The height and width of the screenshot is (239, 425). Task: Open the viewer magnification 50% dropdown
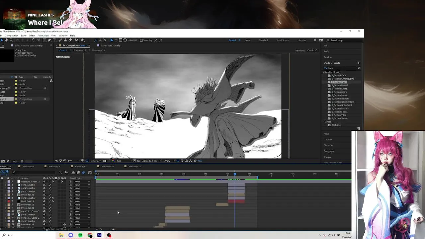73,161
